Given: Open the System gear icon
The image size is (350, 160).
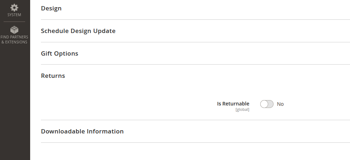Looking at the screenshot, I should (14, 7).
